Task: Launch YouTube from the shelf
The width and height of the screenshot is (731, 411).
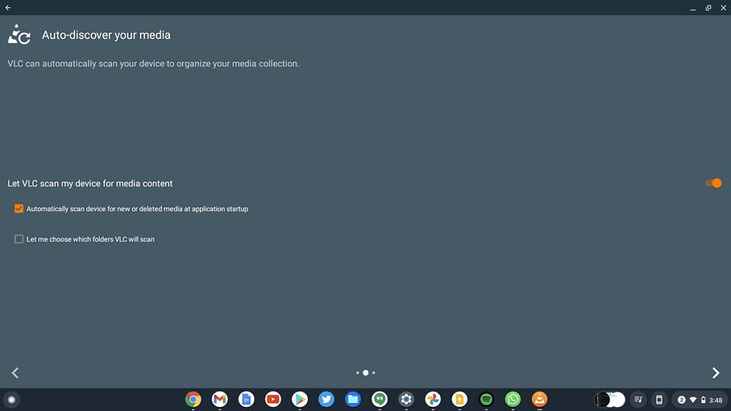Action: click(273, 400)
